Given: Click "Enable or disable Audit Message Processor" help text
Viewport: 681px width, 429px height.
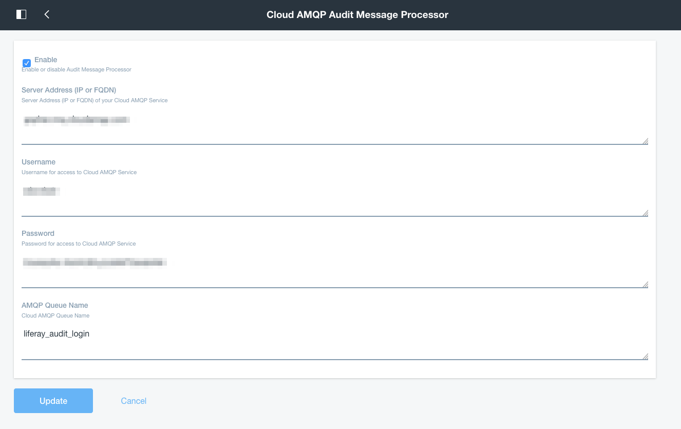Looking at the screenshot, I should click(x=77, y=69).
